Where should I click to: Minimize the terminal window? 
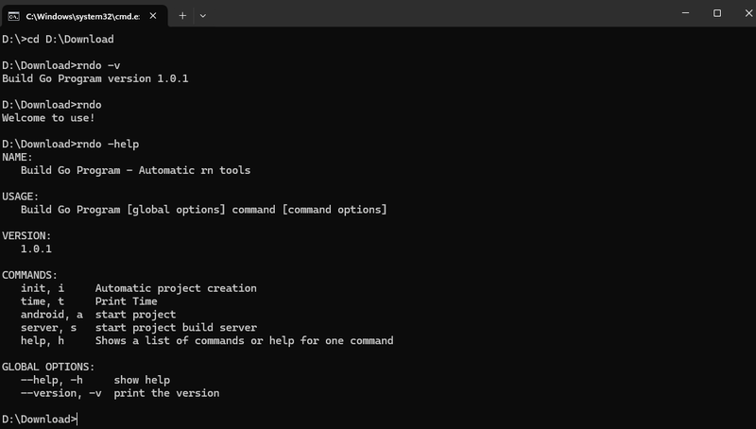[x=686, y=13]
